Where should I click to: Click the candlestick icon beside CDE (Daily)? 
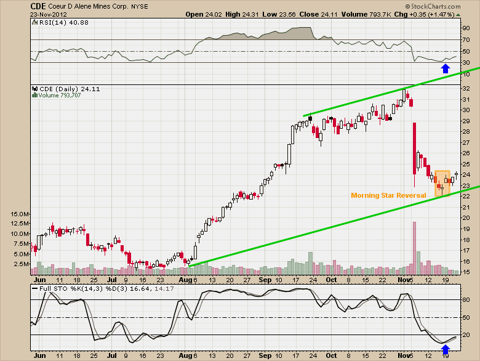[x=35, y=89]
